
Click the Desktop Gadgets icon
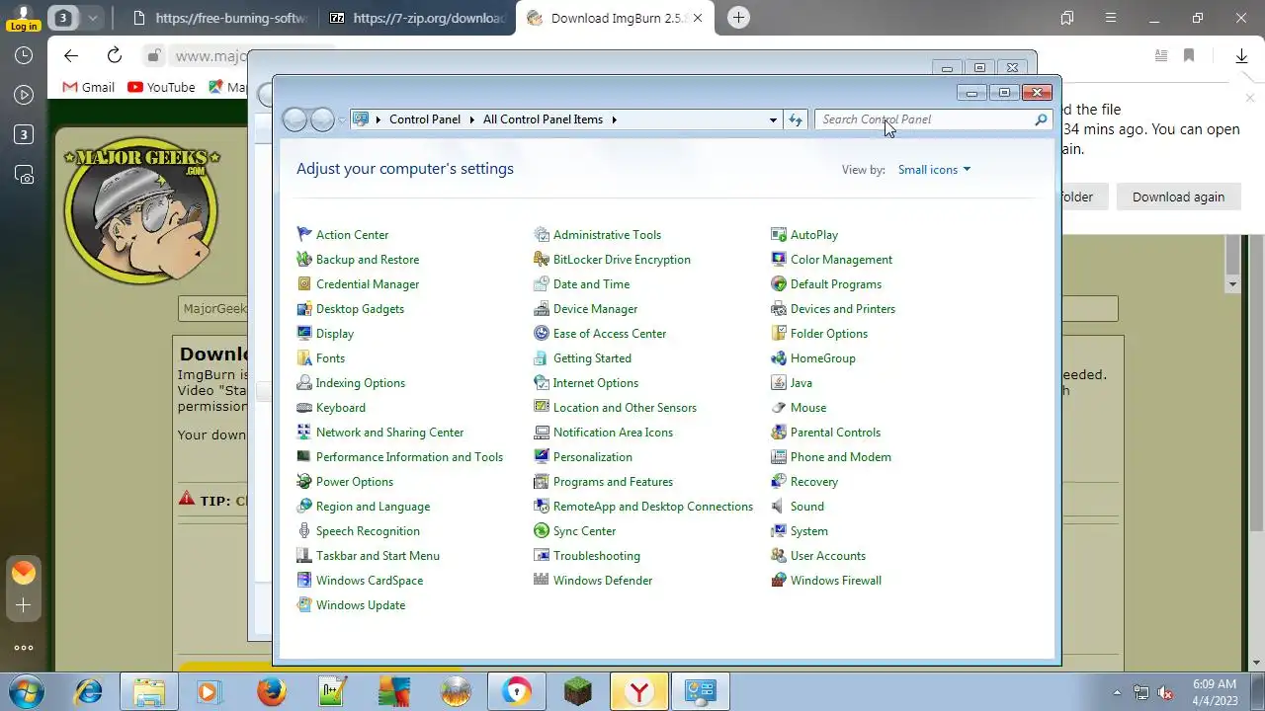click(x=304, y=309)
